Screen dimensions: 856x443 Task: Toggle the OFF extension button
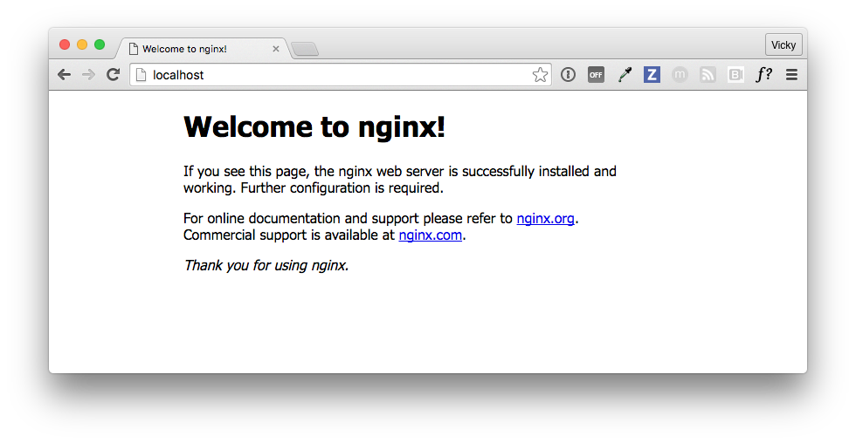pyautogui.click(x=596, y=75)
